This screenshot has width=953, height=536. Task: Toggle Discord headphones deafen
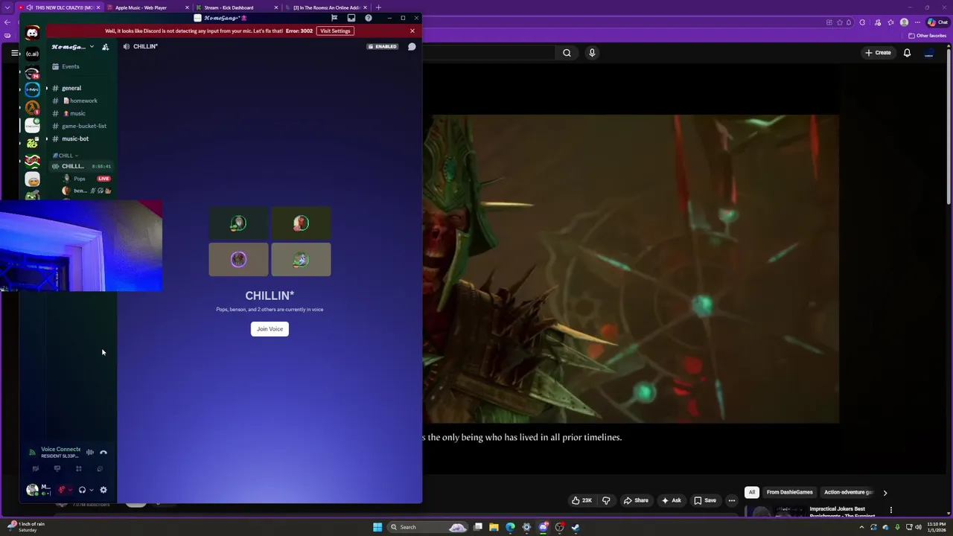click(82, 490)
